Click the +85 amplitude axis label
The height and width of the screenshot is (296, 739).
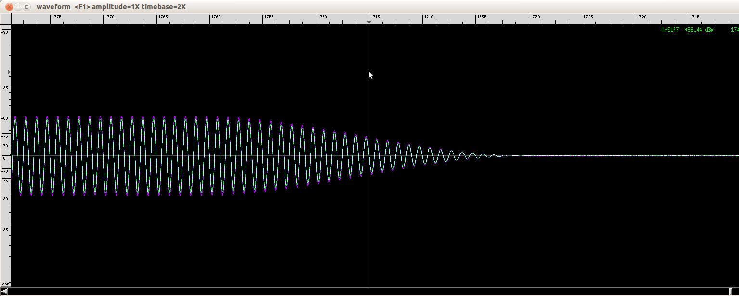tap(5, 88)
